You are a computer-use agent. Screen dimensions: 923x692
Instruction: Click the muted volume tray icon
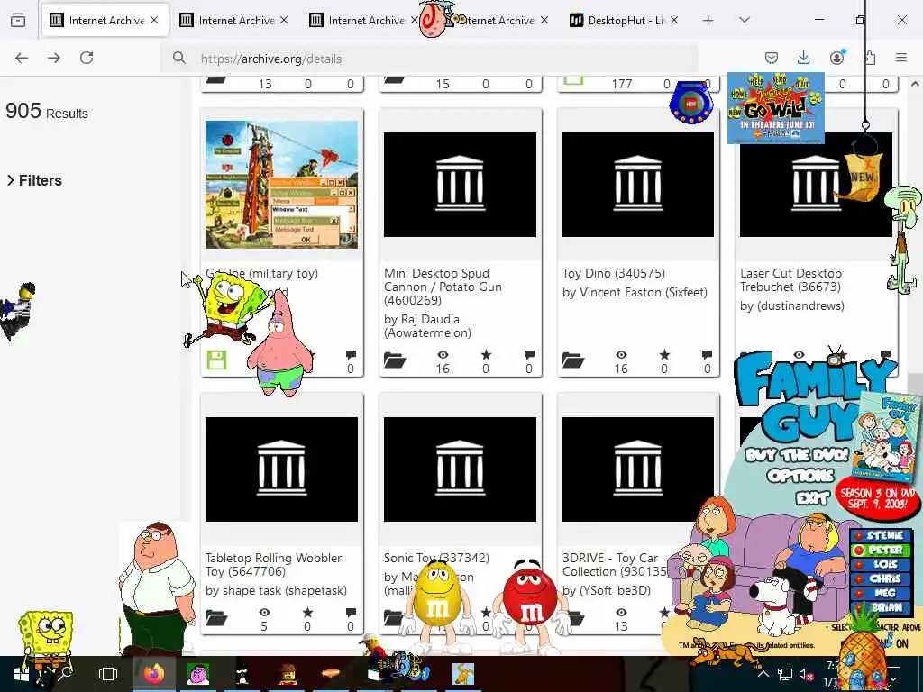[807, 674]
